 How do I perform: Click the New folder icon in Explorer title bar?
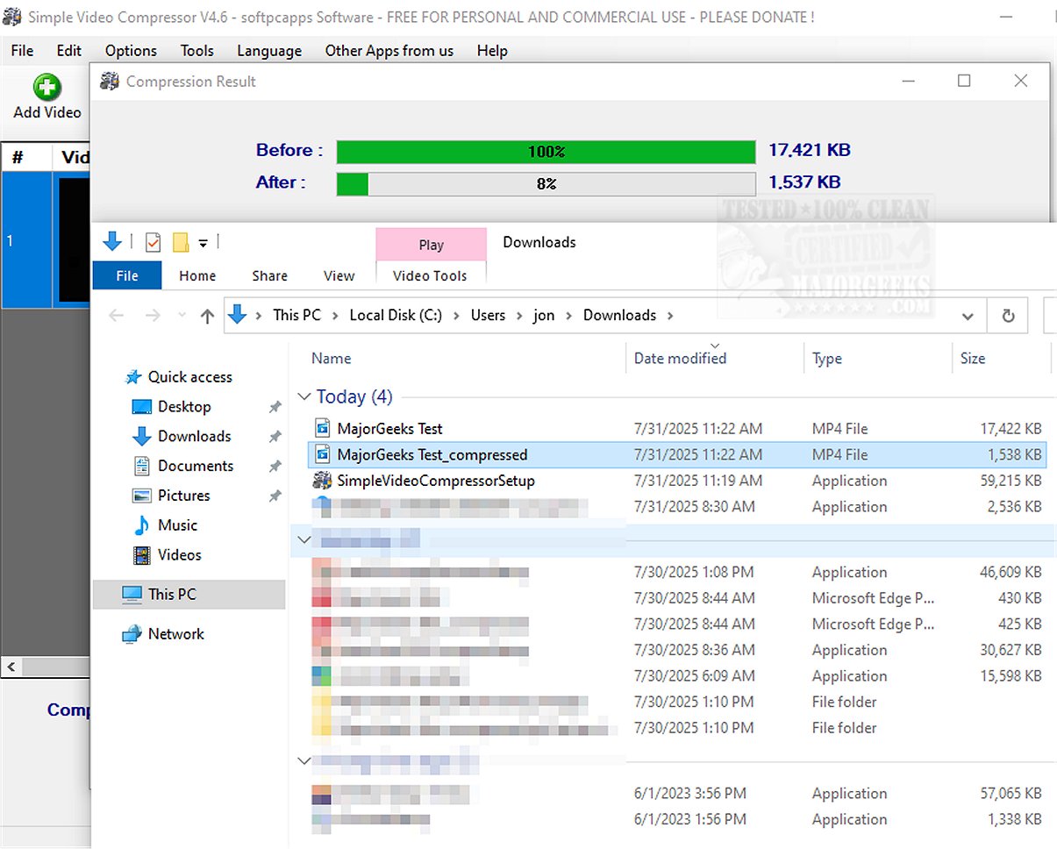pos(181,242)
